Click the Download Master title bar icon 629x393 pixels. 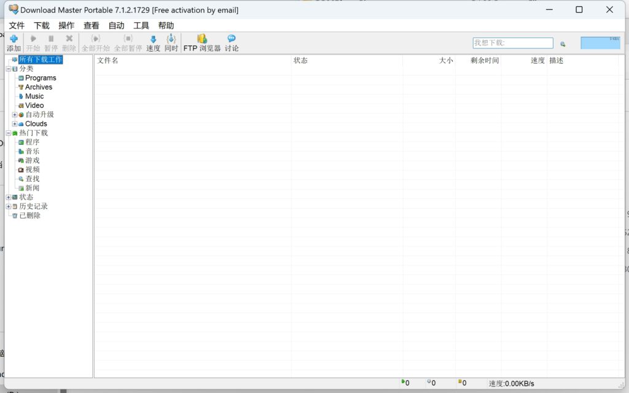[14, 9]
